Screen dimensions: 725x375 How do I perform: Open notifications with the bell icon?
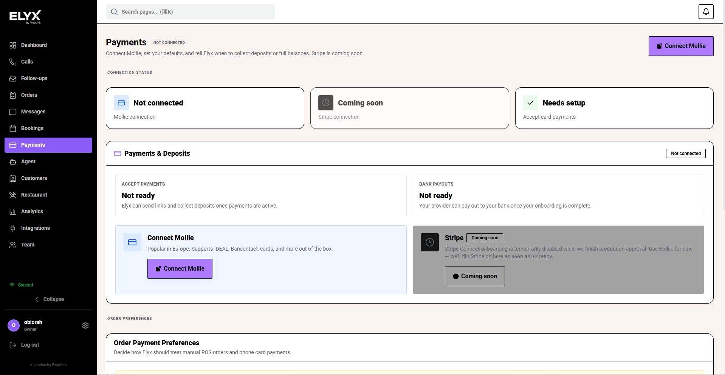[x=706, y=12]
